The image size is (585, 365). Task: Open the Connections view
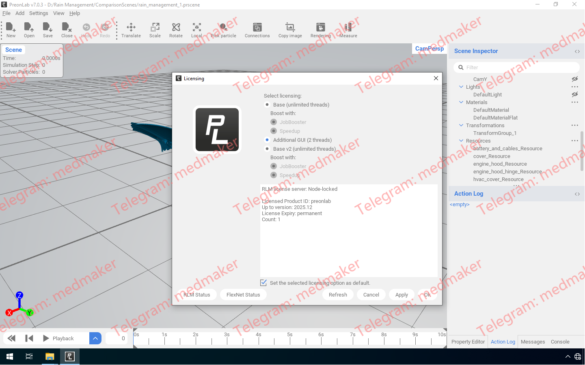(257, 30)
